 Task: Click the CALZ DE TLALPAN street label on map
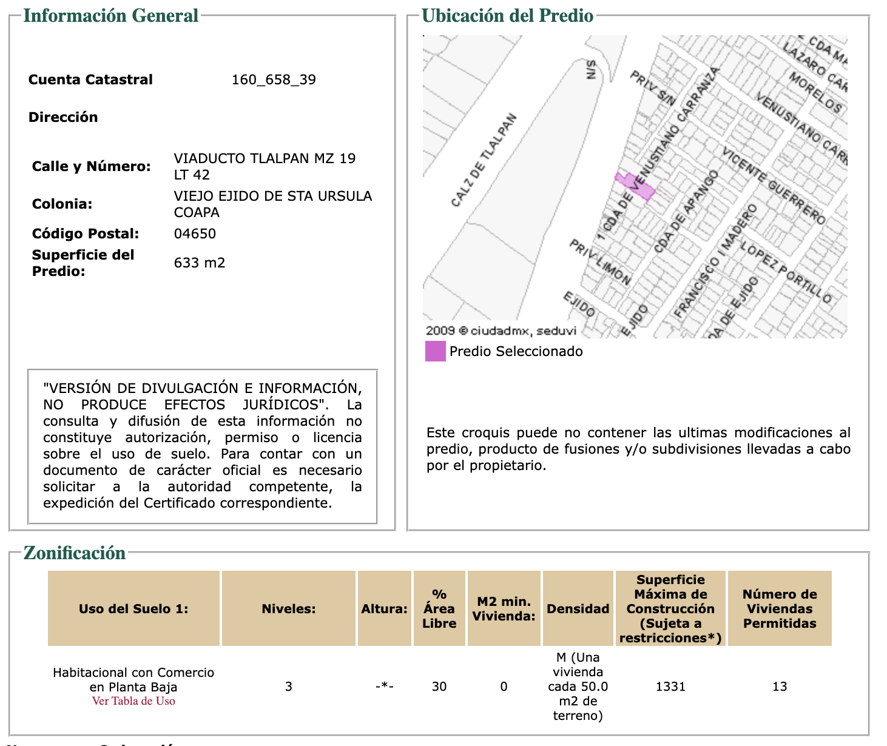click(484, 160)
